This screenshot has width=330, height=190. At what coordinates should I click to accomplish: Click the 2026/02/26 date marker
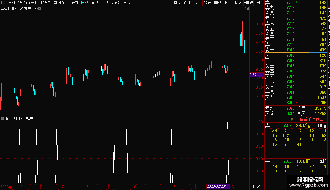218,186
